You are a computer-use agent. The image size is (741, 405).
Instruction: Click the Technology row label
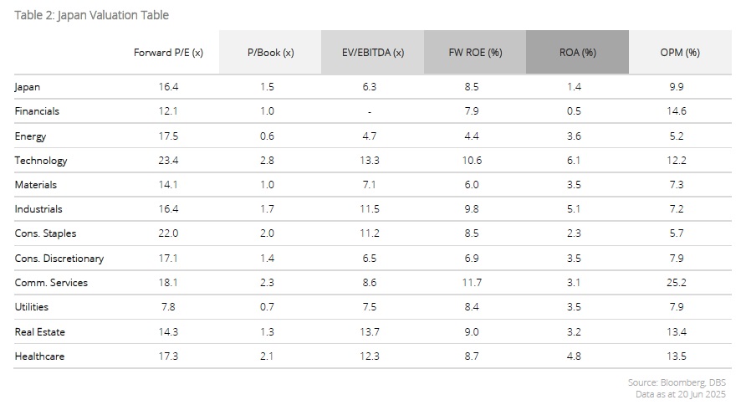pyautogui.click(x=41, y=161)
